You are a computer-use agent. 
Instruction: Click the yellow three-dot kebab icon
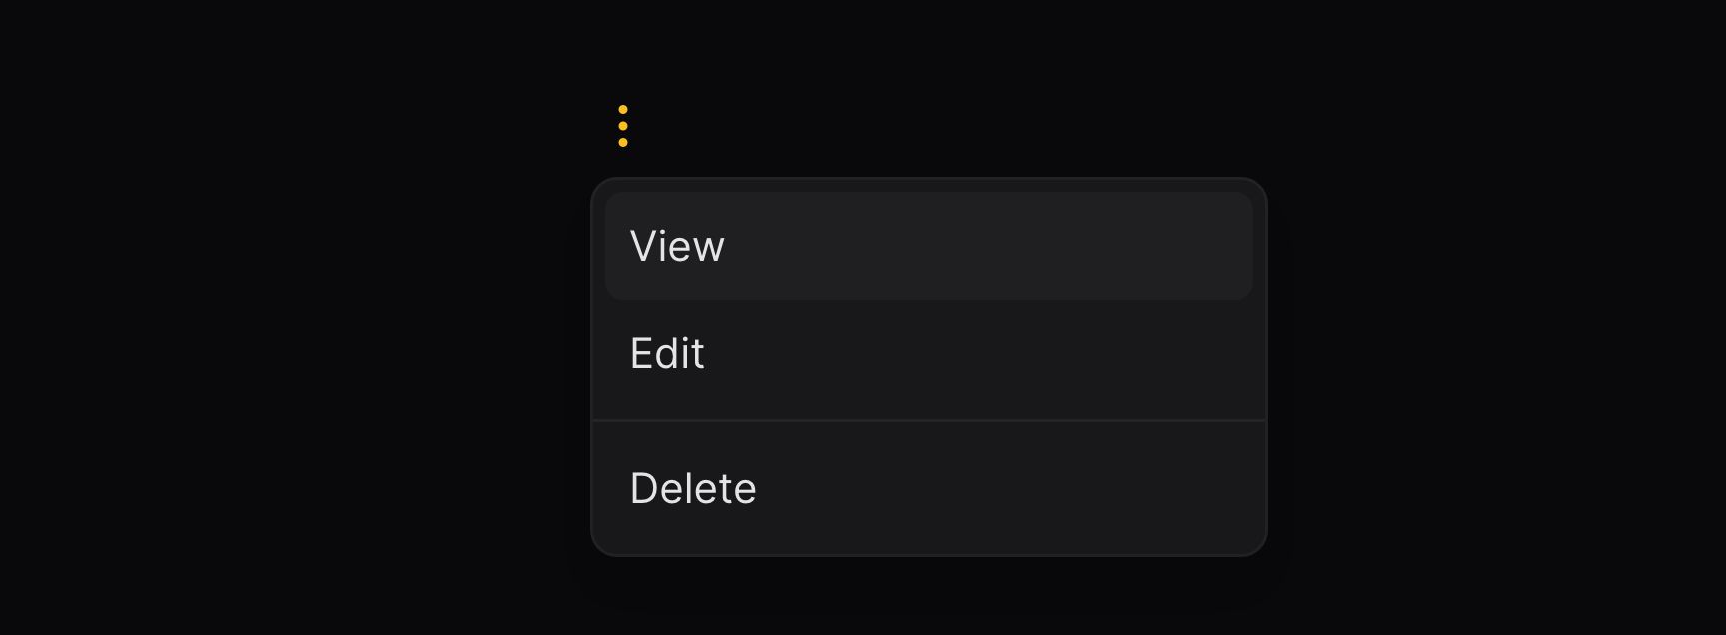pos(623,126)
